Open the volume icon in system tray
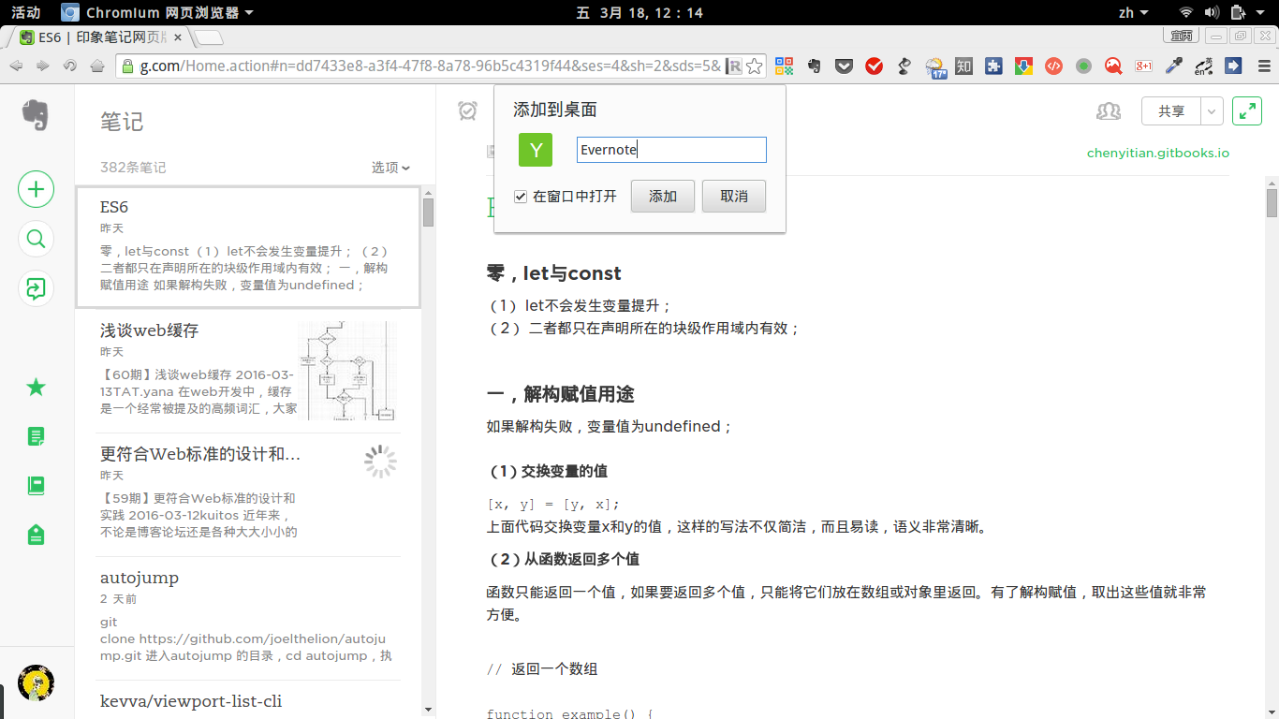Image resolution: width=1279 pixels, height=719 pixels. coord(1212,12)
